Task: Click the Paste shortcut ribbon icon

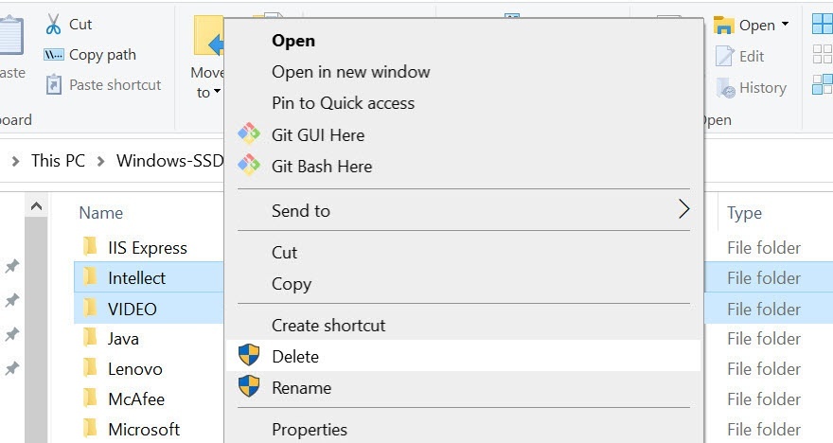Action: [x=54, y=85]
